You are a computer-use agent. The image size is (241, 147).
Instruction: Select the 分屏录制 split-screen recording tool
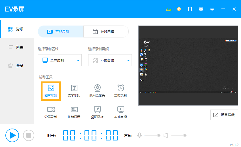coord(51,113)
